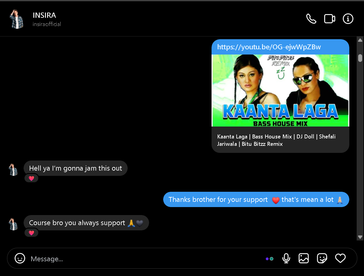This screenshot has height=276, width=364.
Task: Click the scrollbar up arrow
Action: click(360, 40)
